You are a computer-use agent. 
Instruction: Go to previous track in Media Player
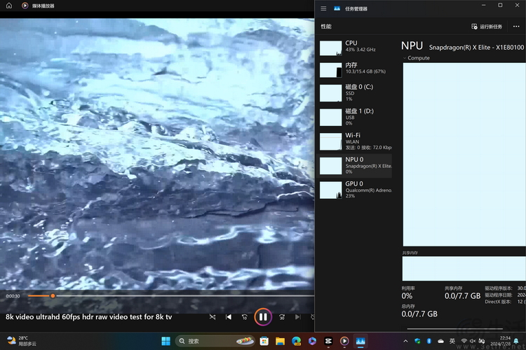[229, 317]
